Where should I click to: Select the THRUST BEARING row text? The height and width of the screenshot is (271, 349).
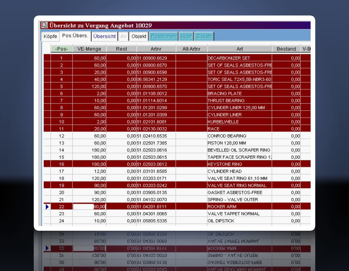coord(226,101)
